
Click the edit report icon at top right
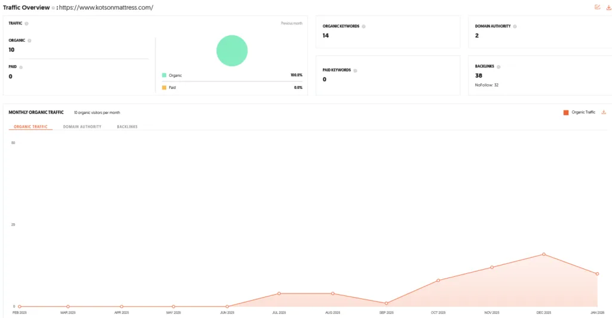597,7
